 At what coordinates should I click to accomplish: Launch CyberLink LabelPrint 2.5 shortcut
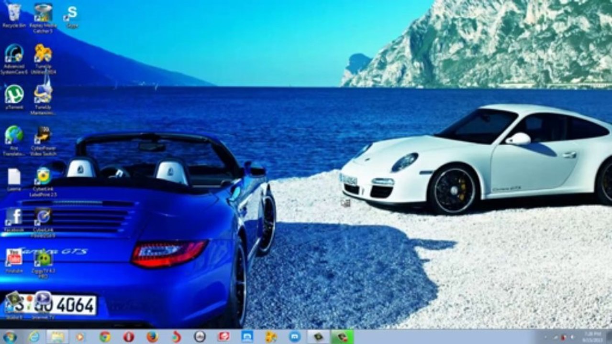coord(43,182)
